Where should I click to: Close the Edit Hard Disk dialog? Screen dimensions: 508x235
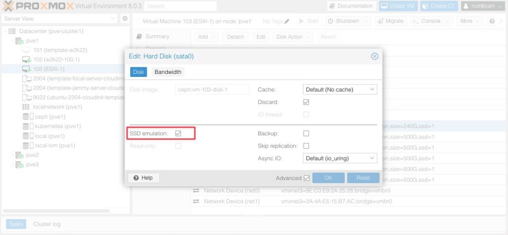coord(374,57)
